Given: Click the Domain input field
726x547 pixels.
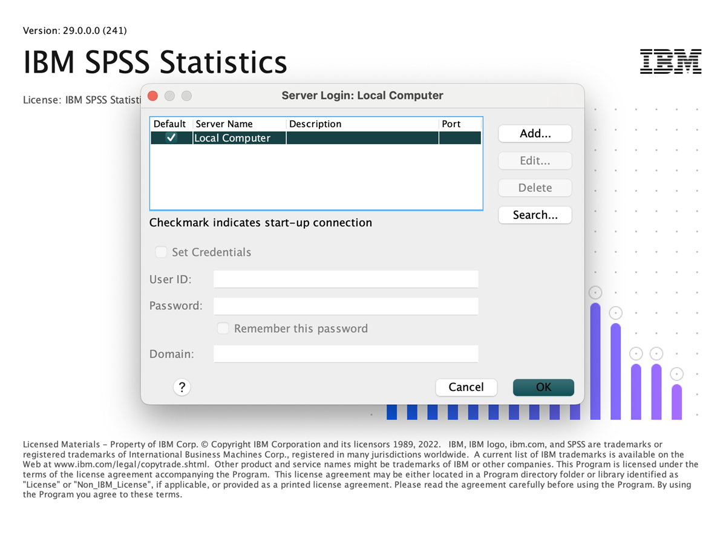Looking at the screenshot, I should 345,353.
